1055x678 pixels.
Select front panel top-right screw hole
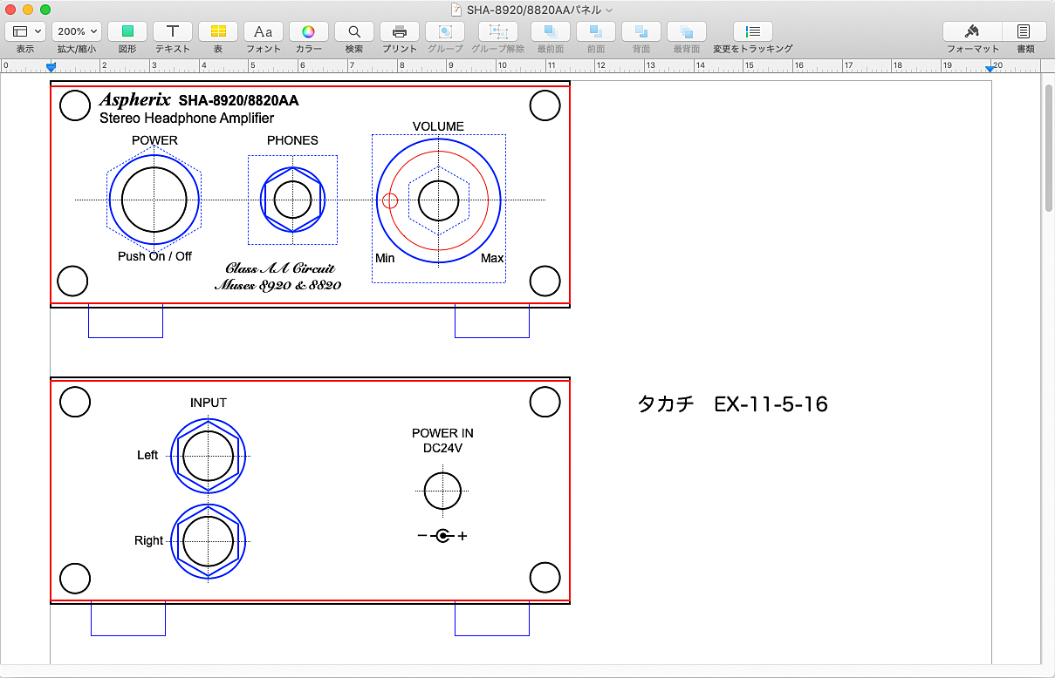545,105
